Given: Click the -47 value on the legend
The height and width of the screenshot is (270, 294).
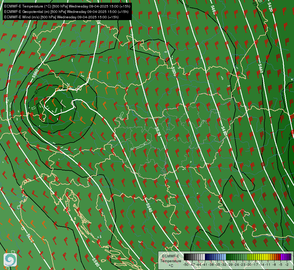Looking at the screenshot, I should click(192, 265).
